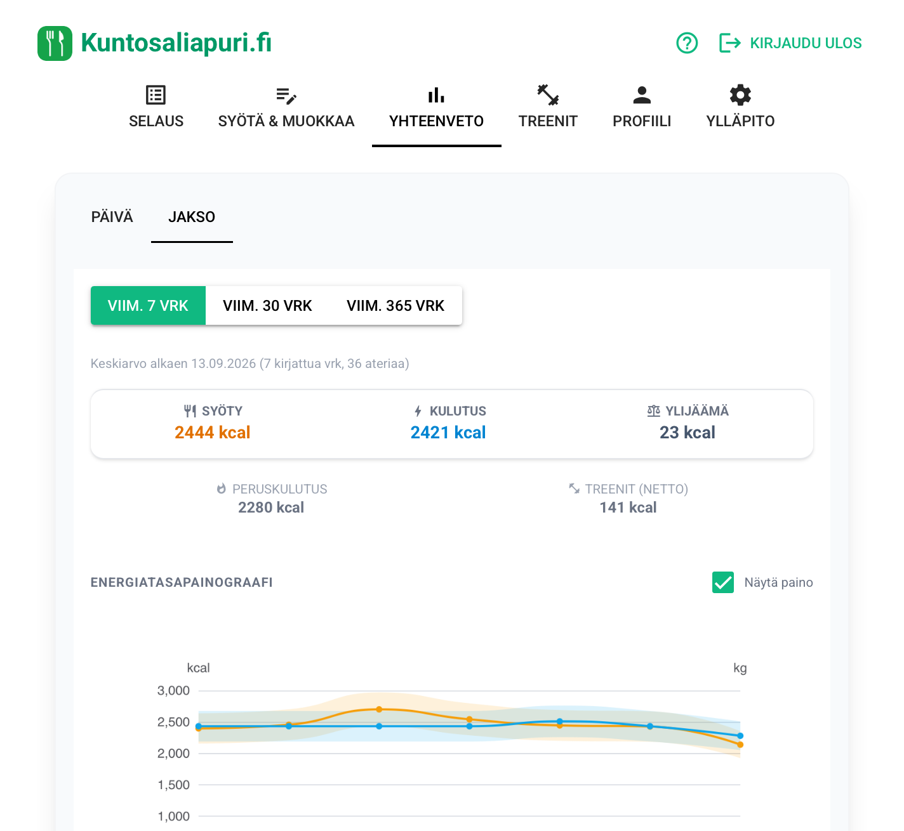The image size is (904, 831).
Task: Select the JAKSO sub-tab
Action: tap(192, 217)
